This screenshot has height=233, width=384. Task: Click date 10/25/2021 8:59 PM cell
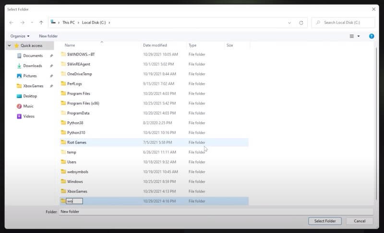[x=159, y=181]
